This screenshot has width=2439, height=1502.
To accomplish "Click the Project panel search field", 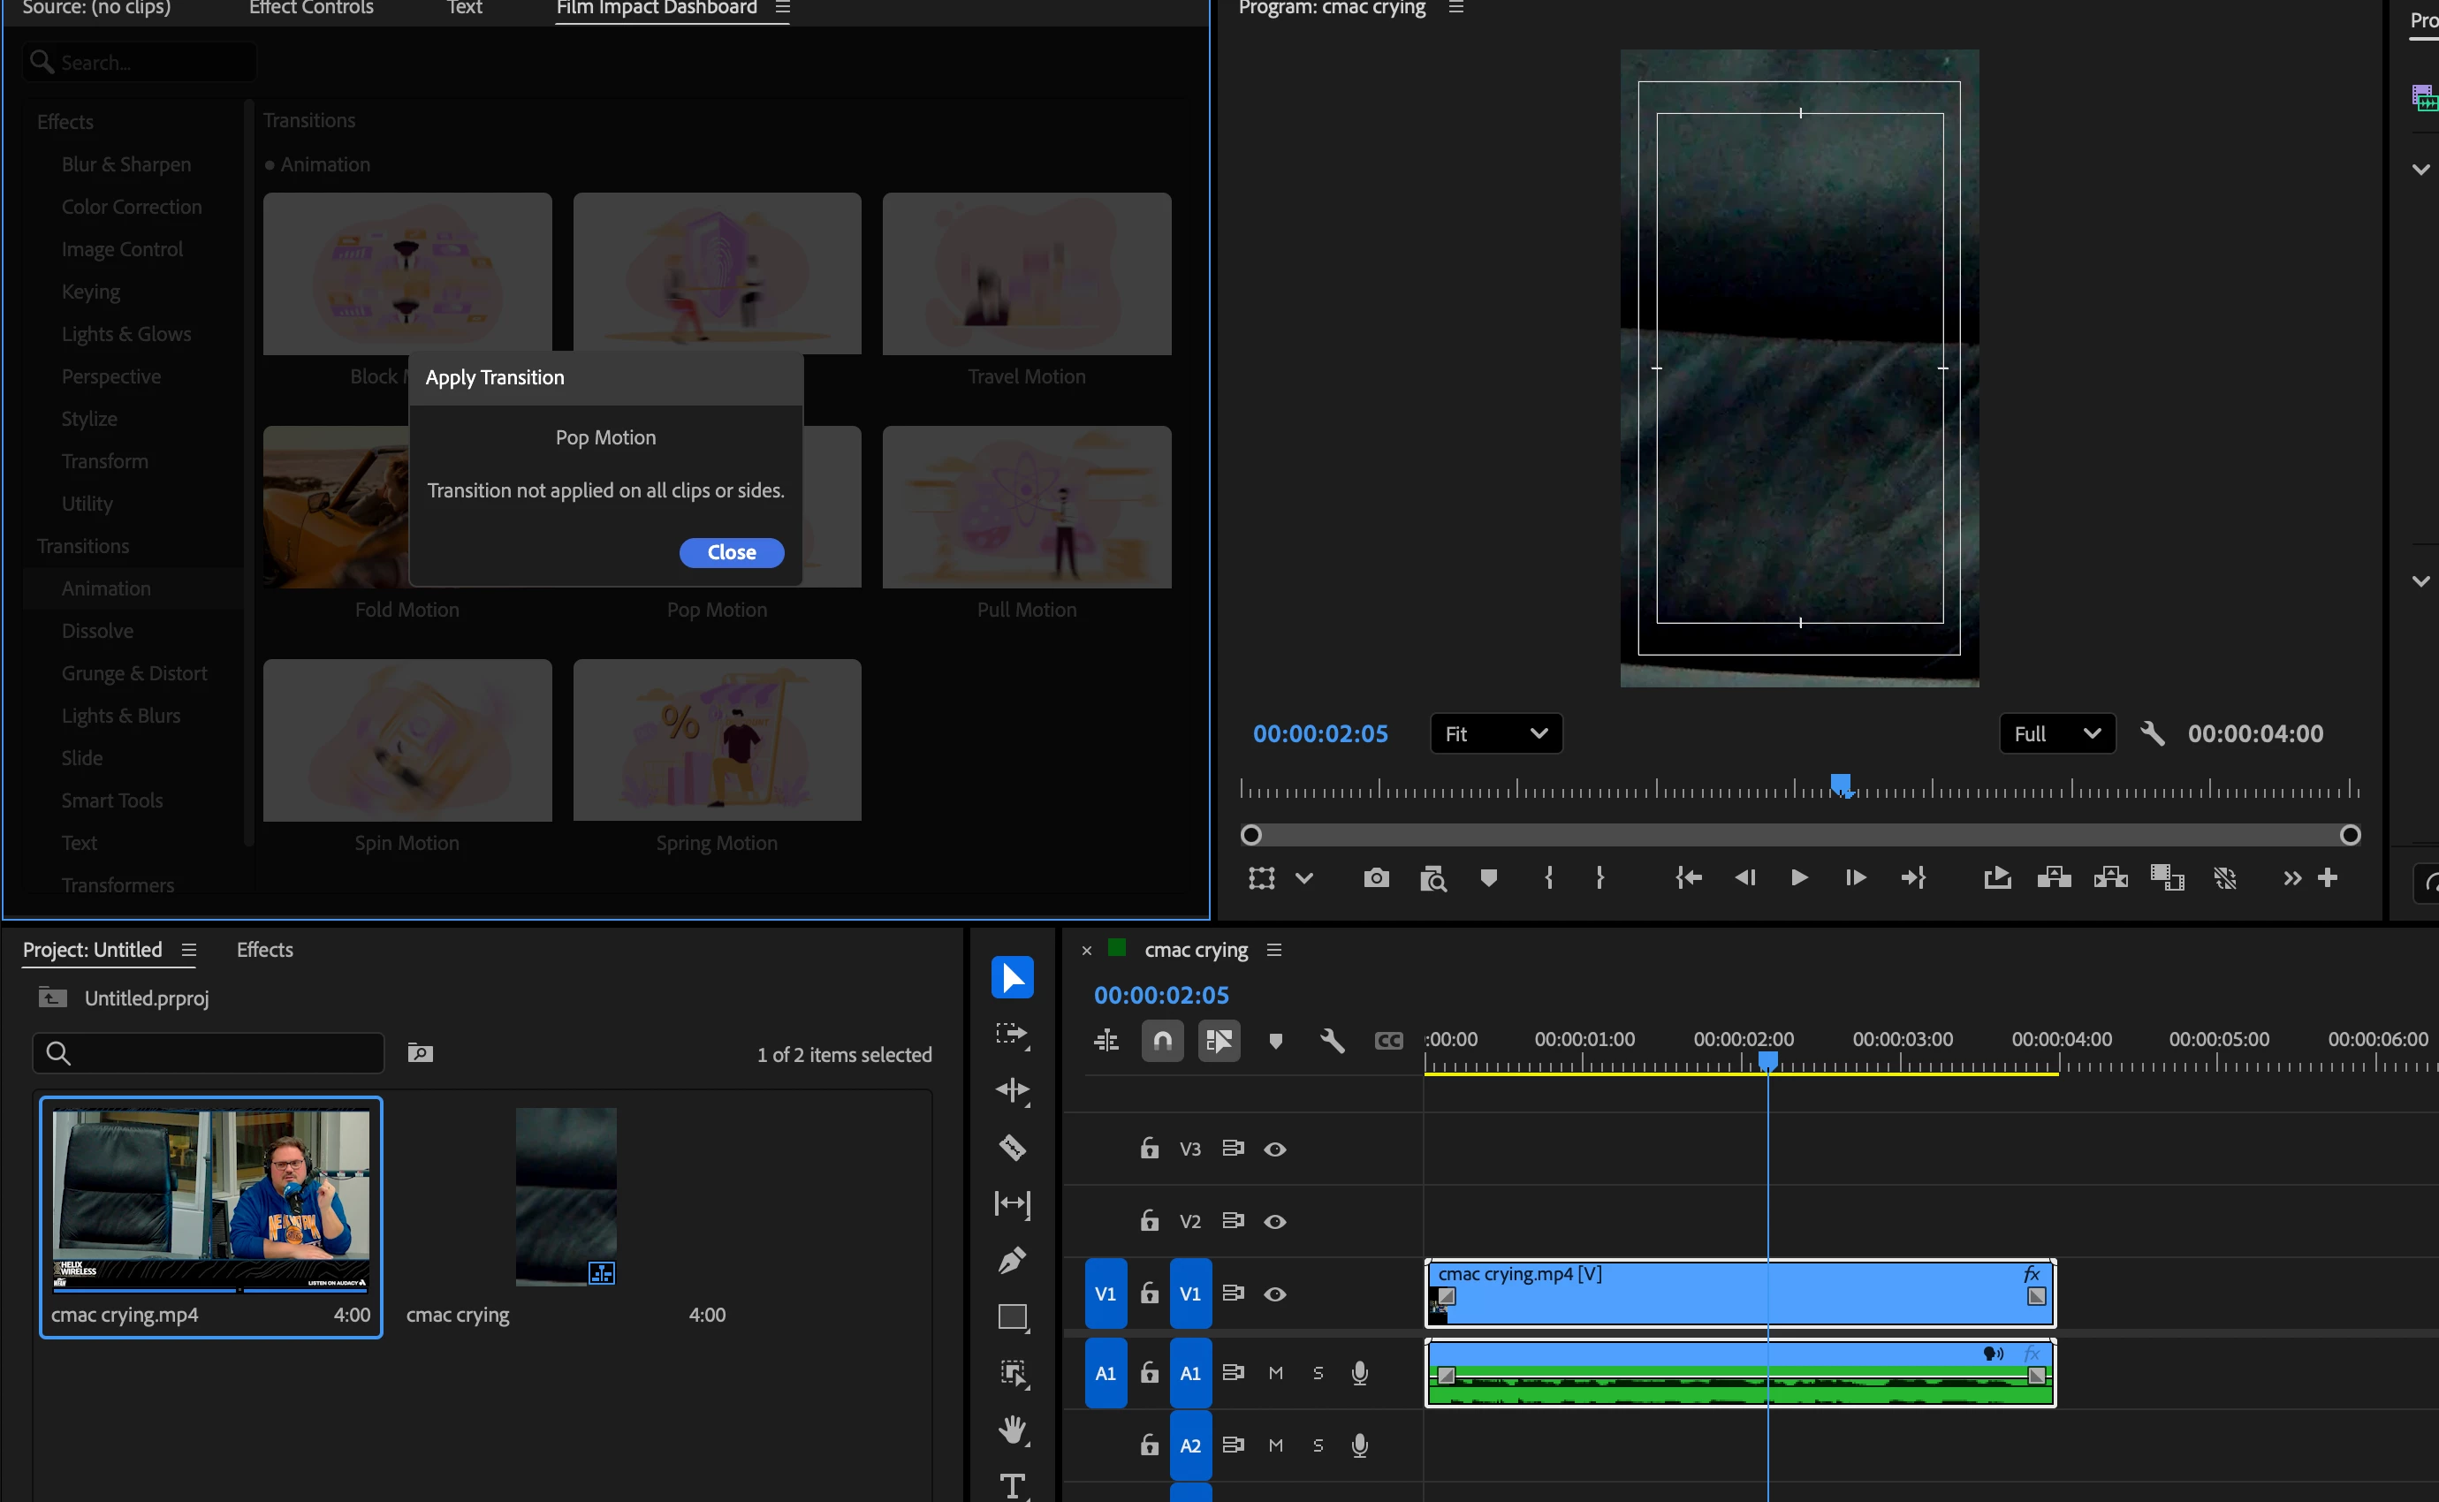I will click(209, 1053).
